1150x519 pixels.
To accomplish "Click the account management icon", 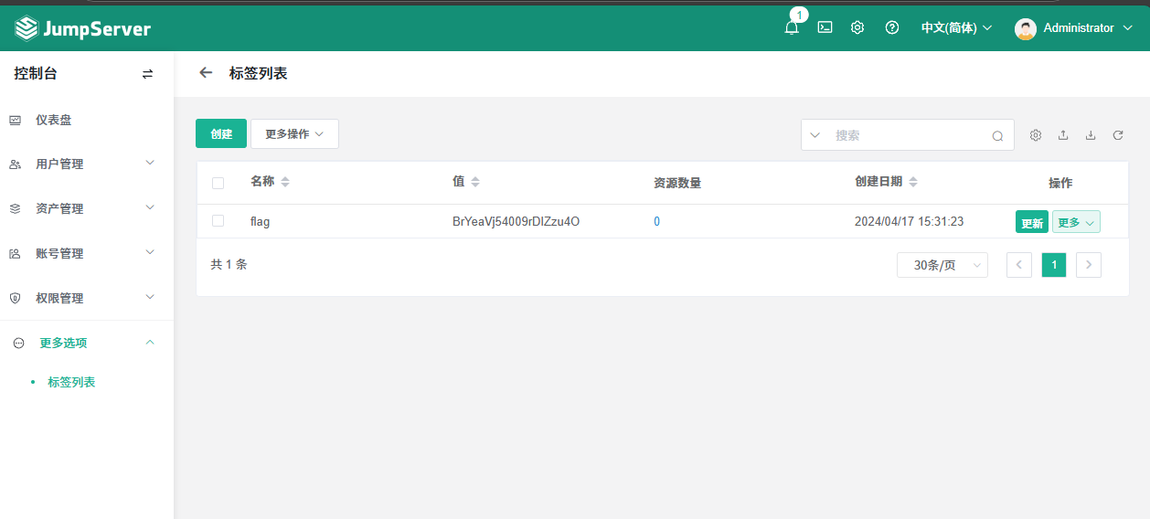I will 15,254.
